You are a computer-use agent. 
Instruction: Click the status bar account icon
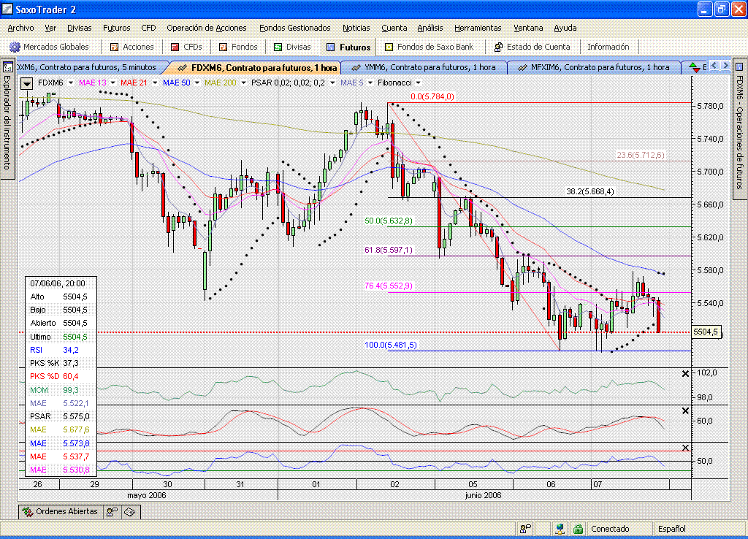pos(525,529)
